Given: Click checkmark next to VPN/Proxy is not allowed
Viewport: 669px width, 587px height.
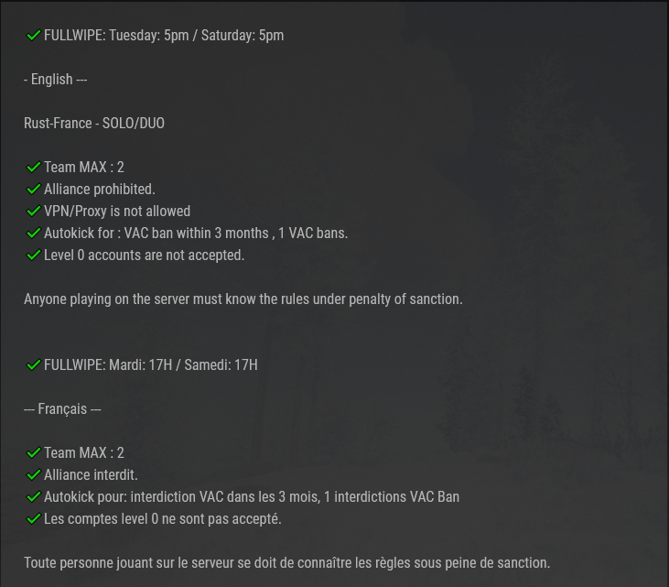Looking at the screenshot, I should coord(33,211).
